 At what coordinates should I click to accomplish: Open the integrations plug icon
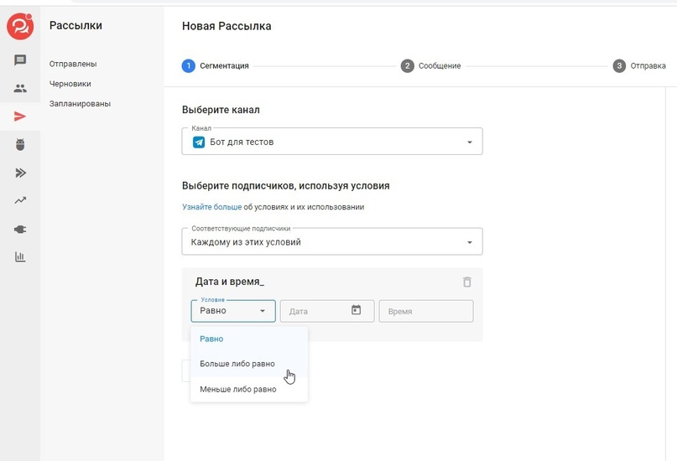pyautogui.click(x=20, y=229)
